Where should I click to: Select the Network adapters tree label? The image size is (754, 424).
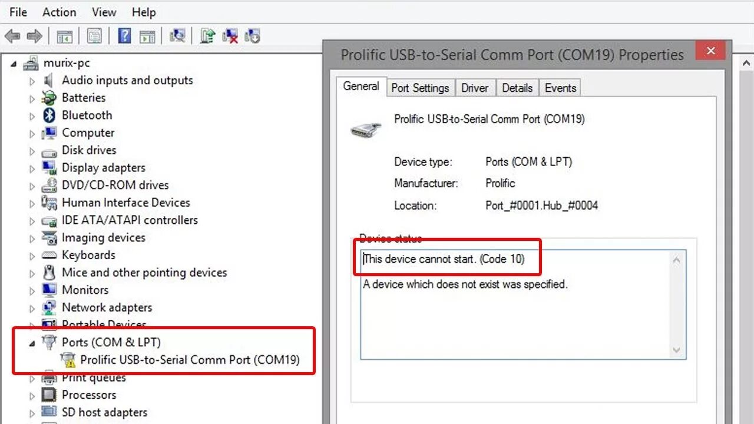click(x=107, y=307)
